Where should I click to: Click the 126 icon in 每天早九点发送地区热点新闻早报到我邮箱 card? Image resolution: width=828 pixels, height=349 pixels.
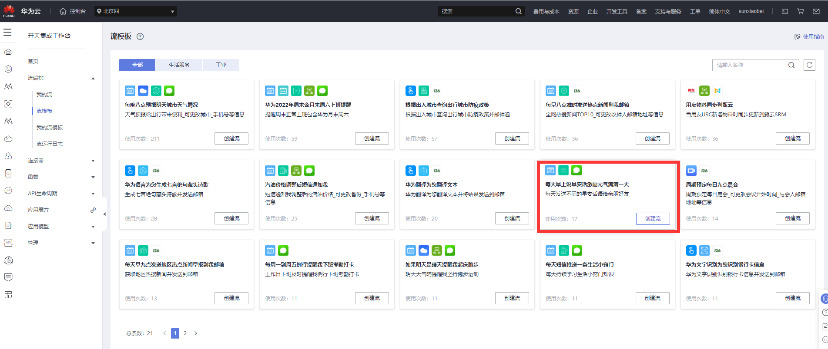[156, 250]
